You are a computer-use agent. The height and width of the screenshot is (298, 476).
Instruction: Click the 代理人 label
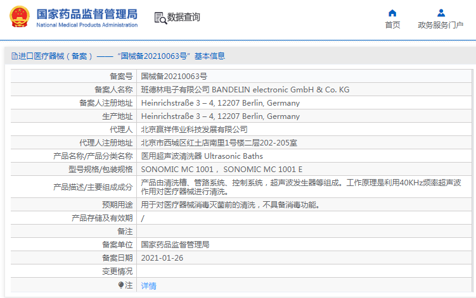[x=121, y=130]
